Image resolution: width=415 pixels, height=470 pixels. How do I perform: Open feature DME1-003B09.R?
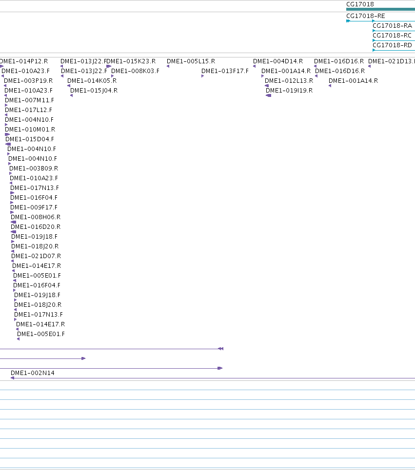pos(34,169)
